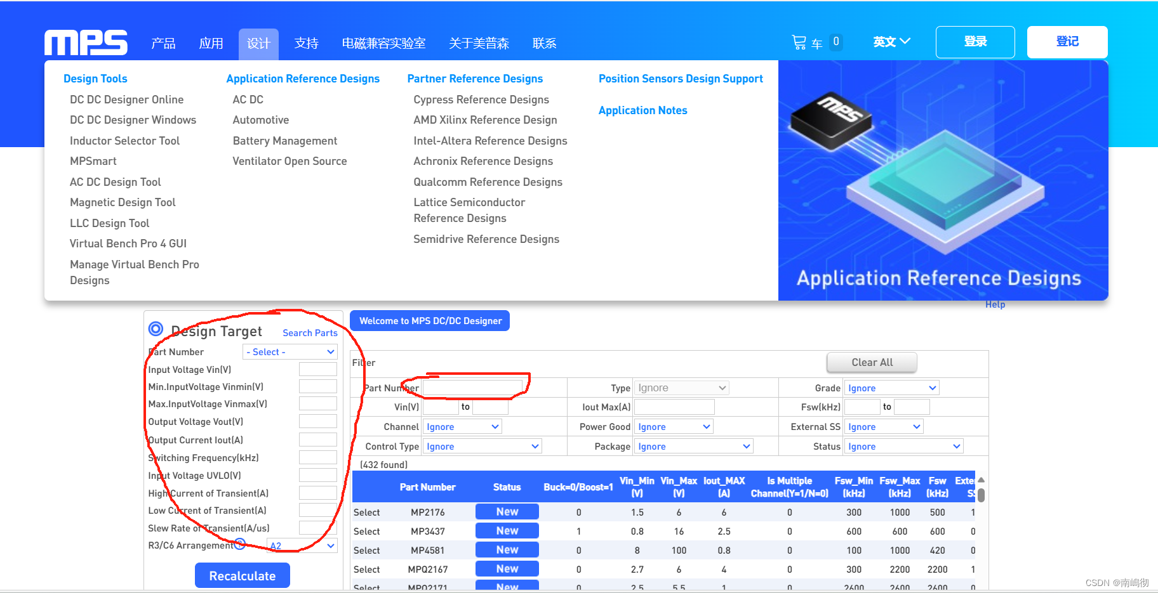Open the Status filter dropdown
Screen dimensions: 1158x593
903,446
